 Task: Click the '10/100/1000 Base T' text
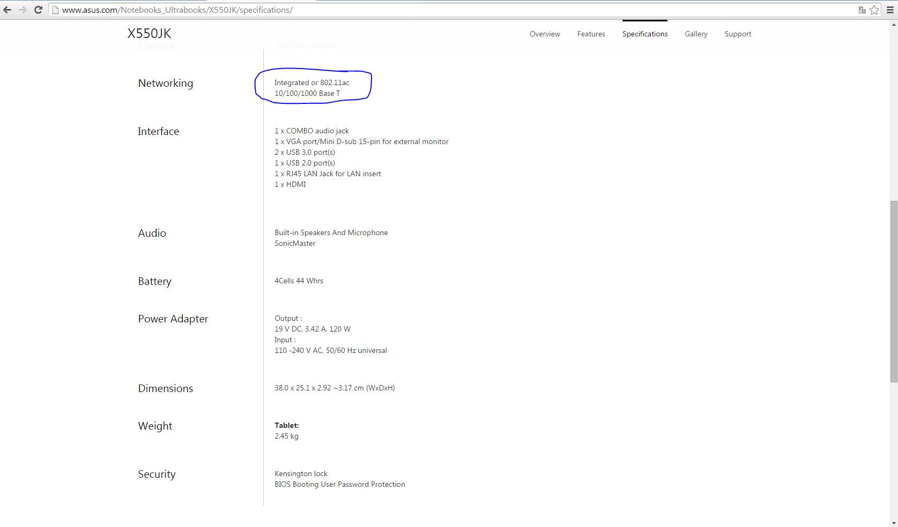pos(307,93)
